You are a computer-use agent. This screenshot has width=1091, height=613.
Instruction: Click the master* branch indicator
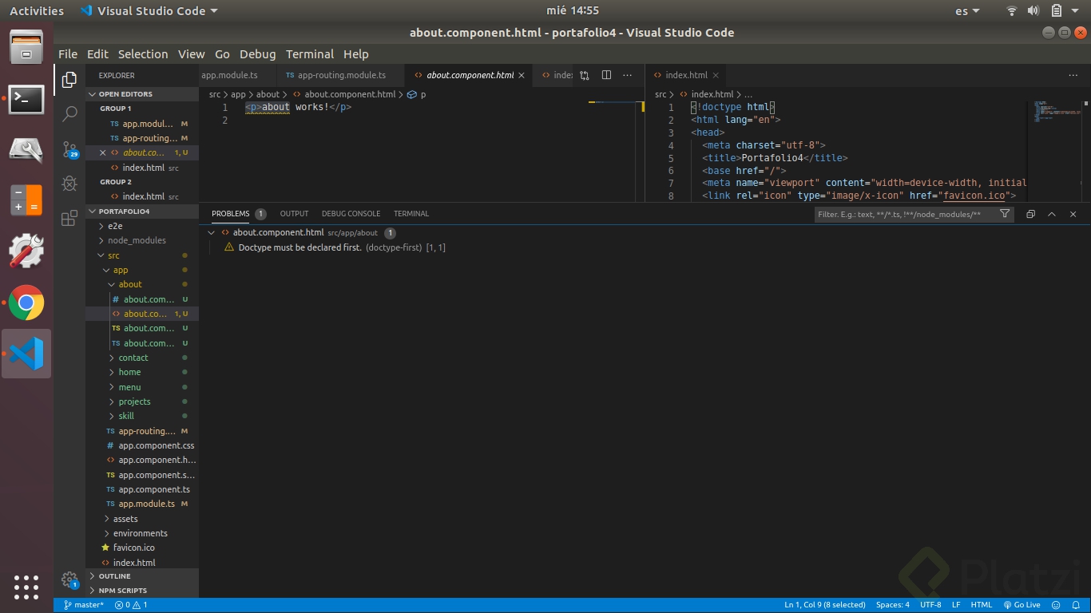82,604
